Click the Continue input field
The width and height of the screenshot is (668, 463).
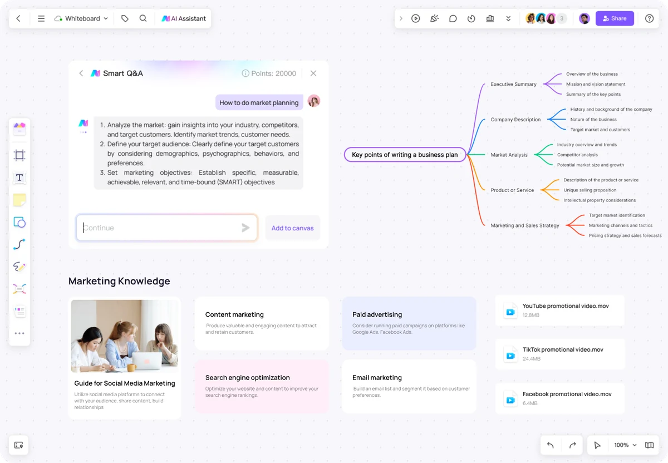166,228
